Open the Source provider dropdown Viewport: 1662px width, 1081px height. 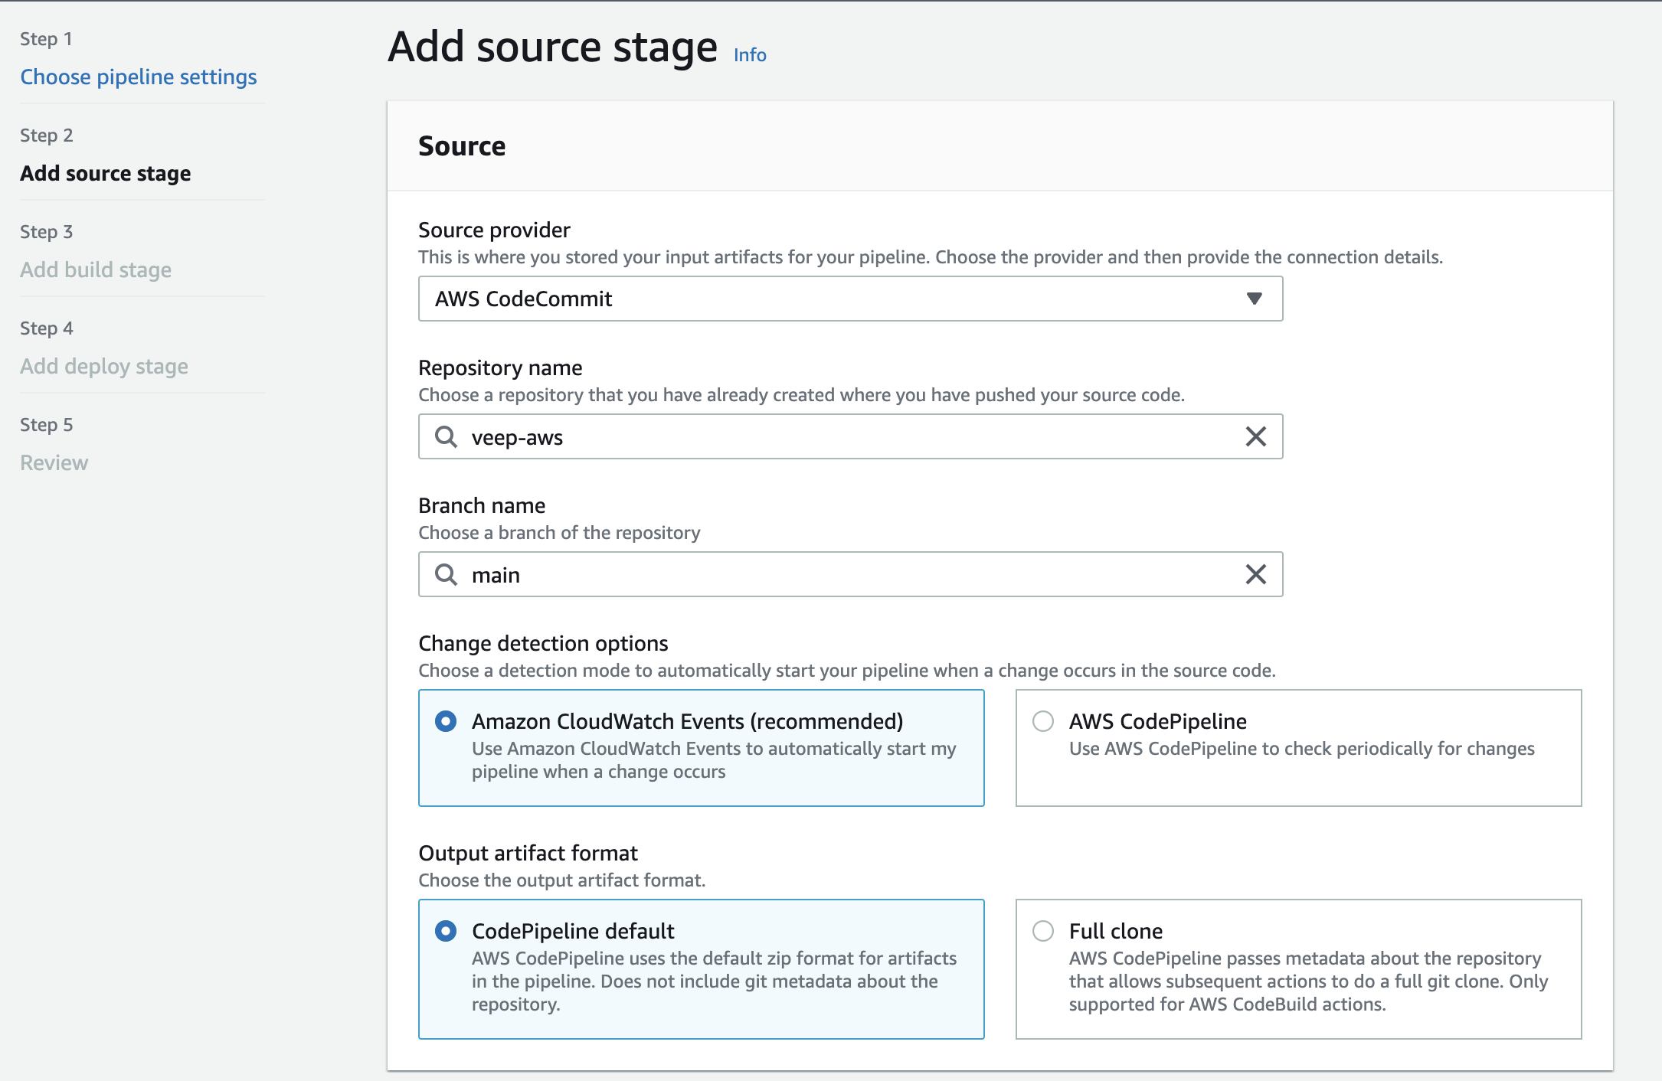pos(1254,299)
